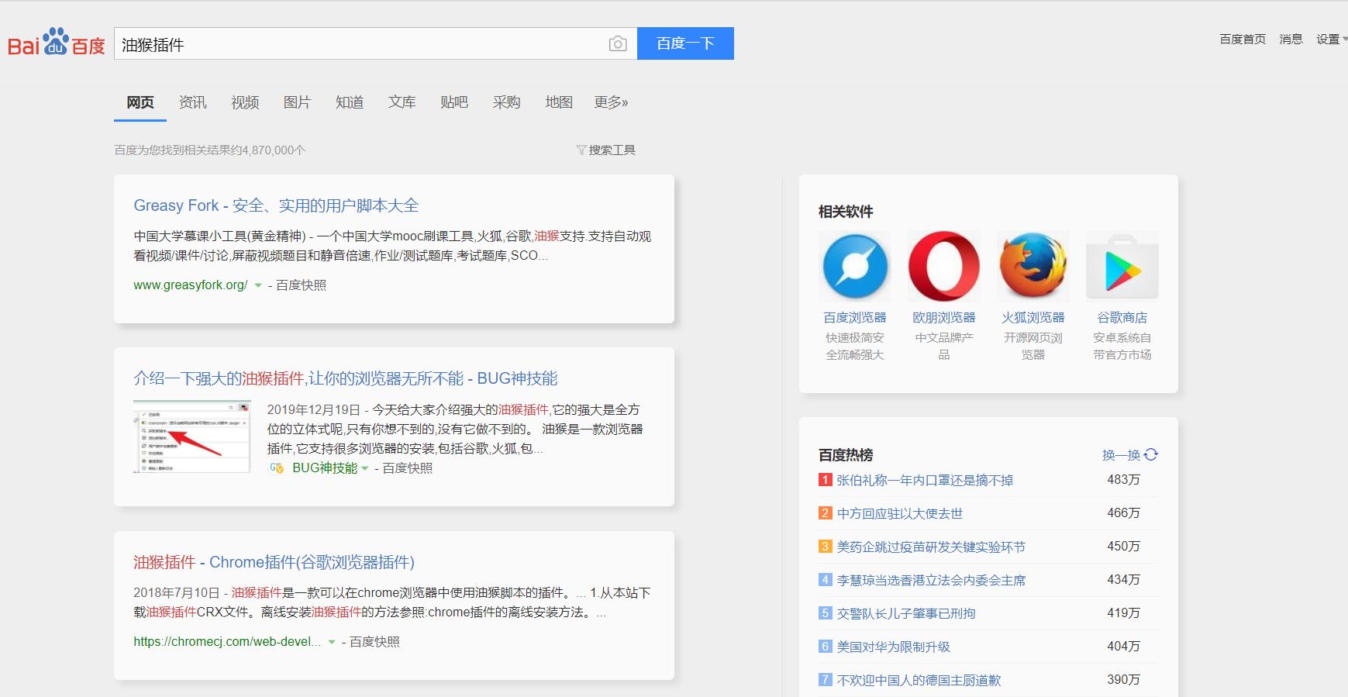
Task: Expand the 更多» tab options
Action: click(x=611, y=102)
